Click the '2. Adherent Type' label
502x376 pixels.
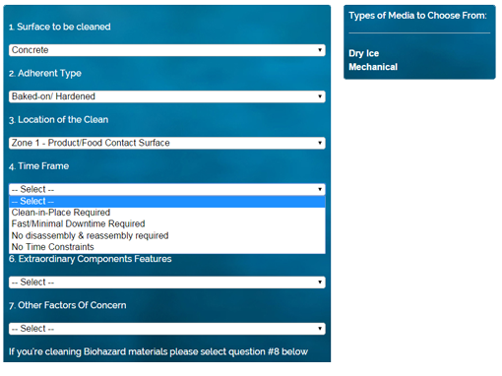pyautogui.click(x=45, y=73)
